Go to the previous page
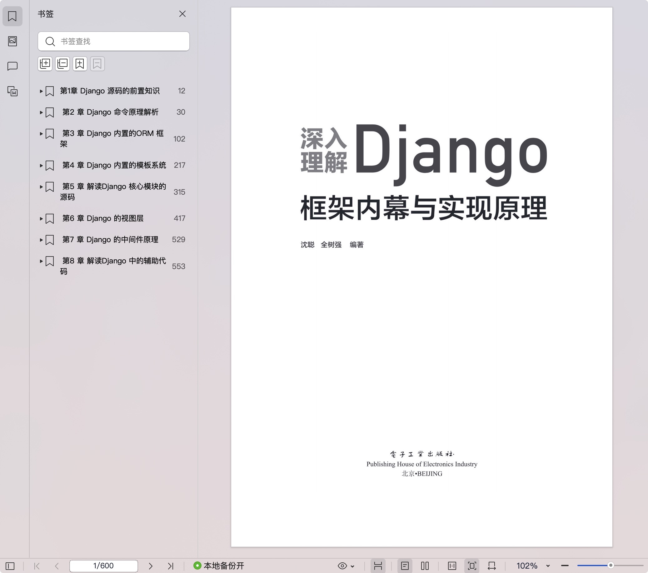648x573 pixels. click(x=57, y=566)
